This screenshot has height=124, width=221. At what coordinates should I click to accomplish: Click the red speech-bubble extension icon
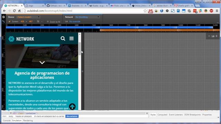pos(195,11)
